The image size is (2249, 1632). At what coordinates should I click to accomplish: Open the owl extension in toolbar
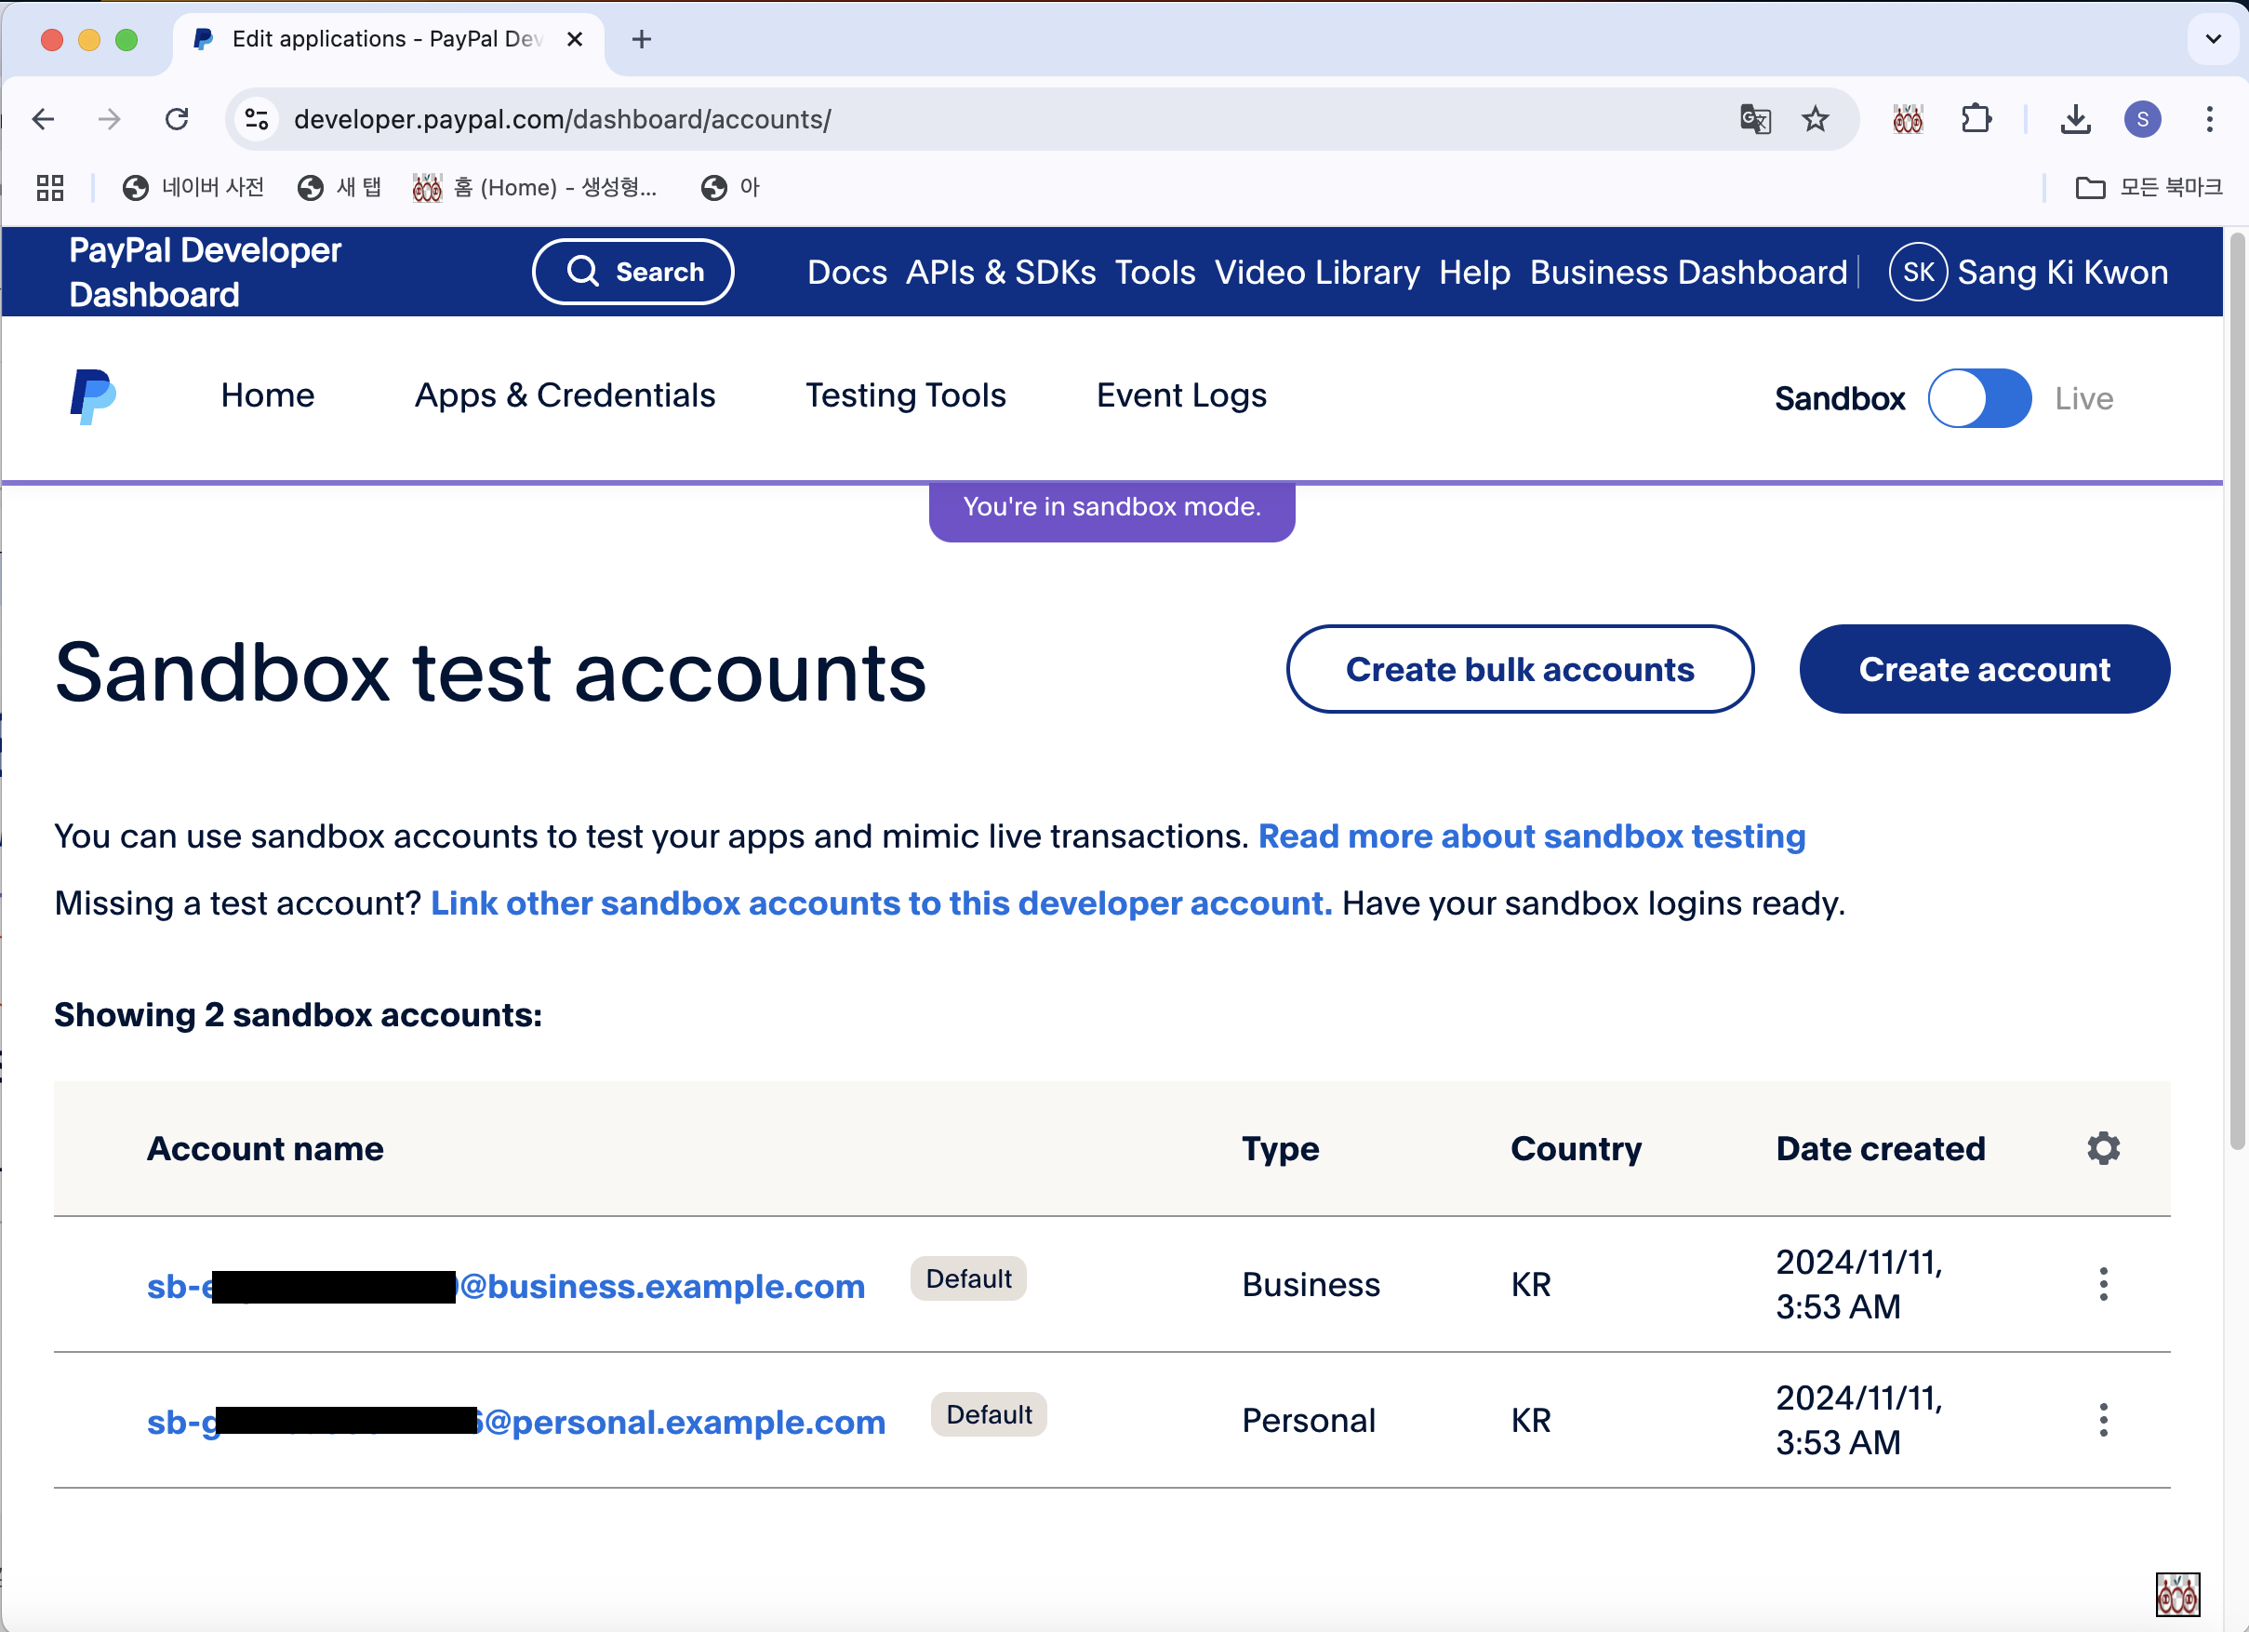point(1908,119)
